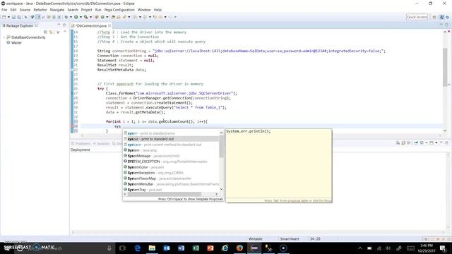
Task: Choose the SystemTray java.awt proposal
Action: point(171,190)
